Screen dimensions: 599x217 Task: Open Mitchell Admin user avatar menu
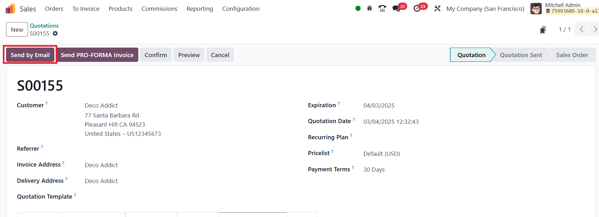[536, 9]
